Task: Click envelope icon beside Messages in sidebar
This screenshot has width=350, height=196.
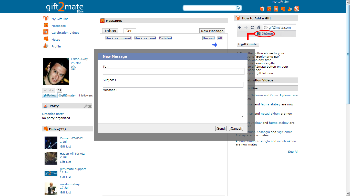Action: tap(46, 25)
